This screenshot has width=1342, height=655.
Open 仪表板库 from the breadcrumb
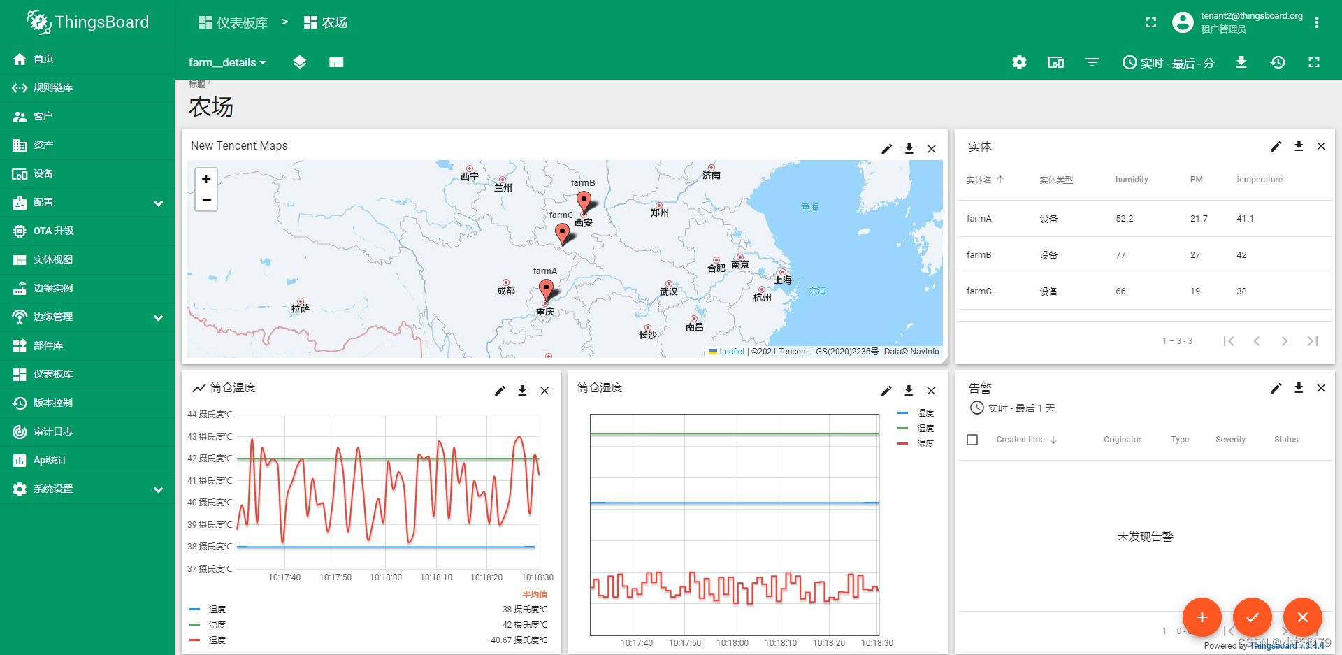click(233, 22)
